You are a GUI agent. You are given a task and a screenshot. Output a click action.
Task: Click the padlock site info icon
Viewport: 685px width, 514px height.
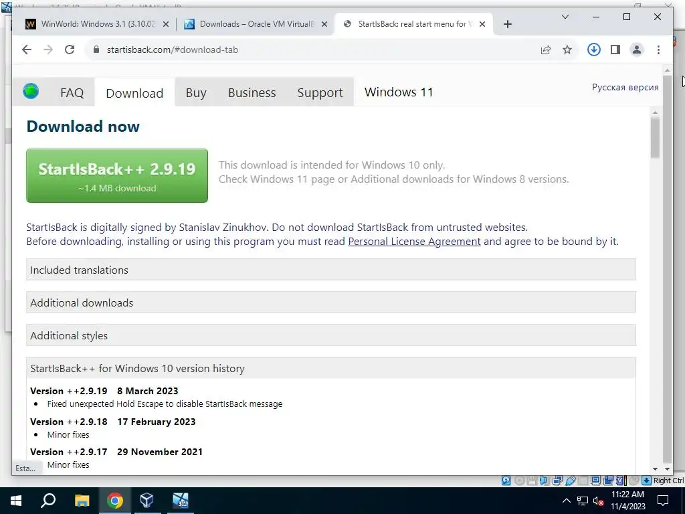(96, 50)
